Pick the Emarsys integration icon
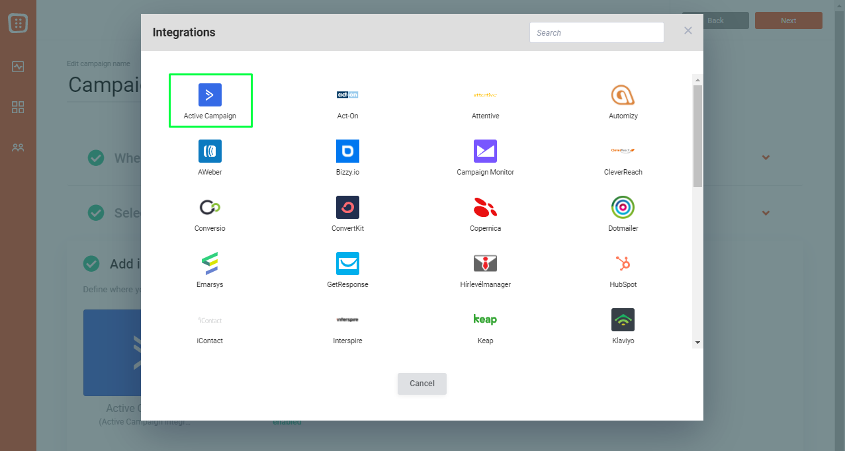Screen dimensions: 845x451 point(210,263)
